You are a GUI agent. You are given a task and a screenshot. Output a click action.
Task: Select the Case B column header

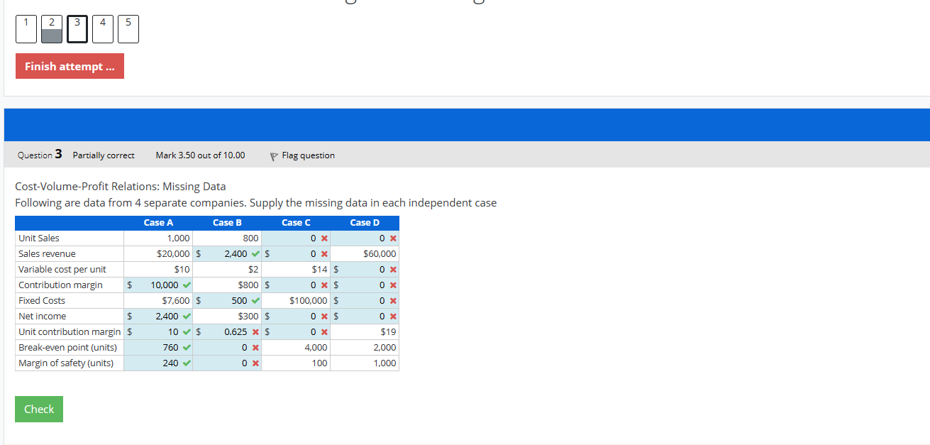[x=227, y=223]
